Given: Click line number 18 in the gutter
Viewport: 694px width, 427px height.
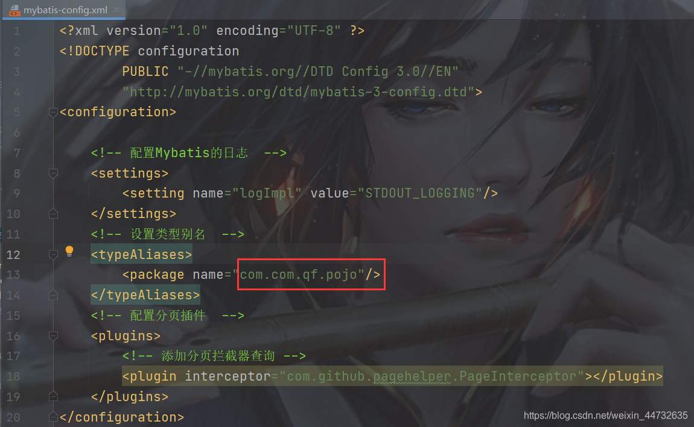Looking at the screenshot, I should [x=13, y=376].
